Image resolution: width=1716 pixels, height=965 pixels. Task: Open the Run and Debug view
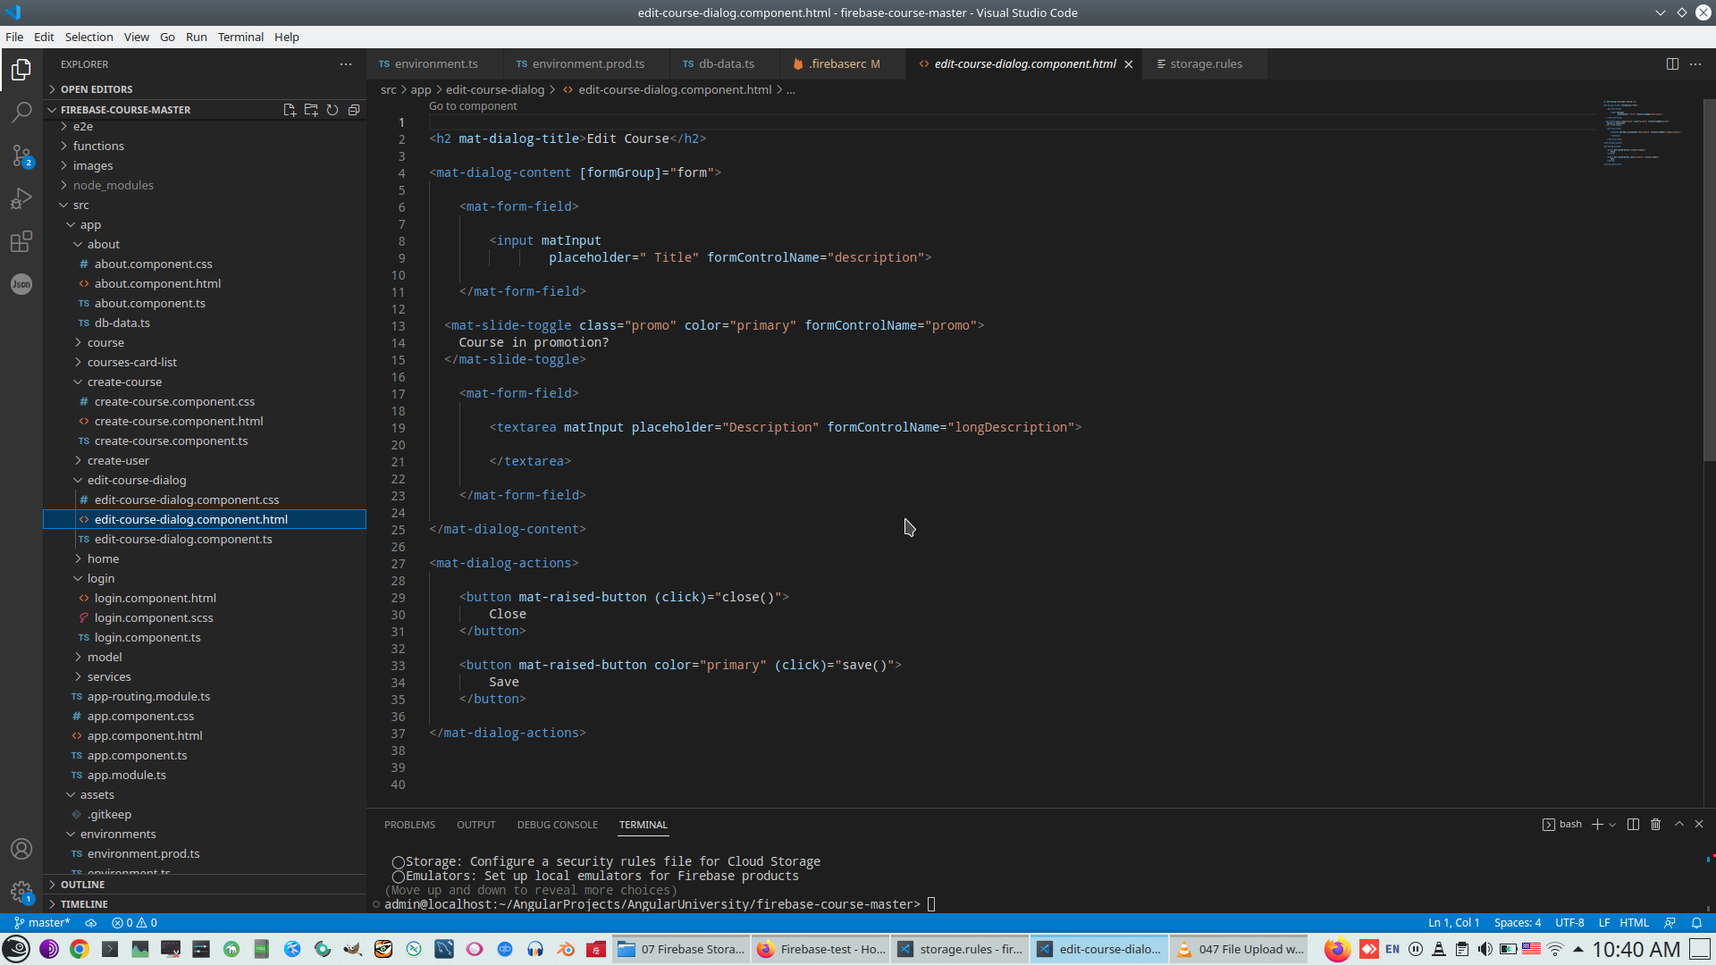21,198
